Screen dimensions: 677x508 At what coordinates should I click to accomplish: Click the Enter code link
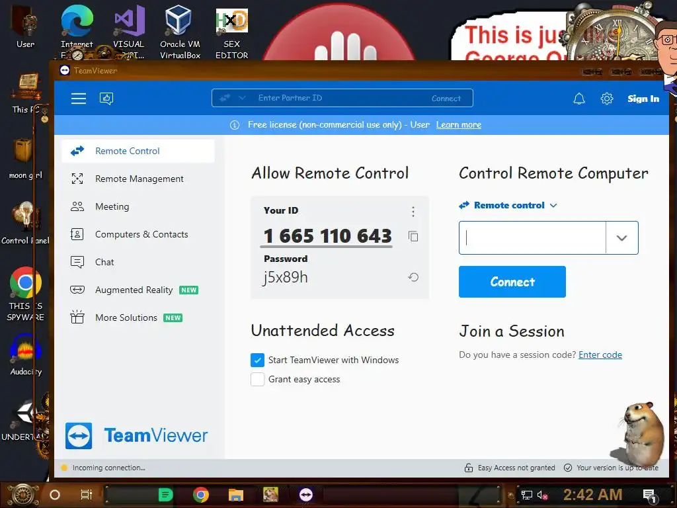pos(600,355)
